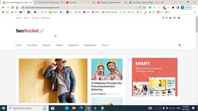Open the Paused profile button
Viewport: 198px width, 111px height.
[186, 7]
